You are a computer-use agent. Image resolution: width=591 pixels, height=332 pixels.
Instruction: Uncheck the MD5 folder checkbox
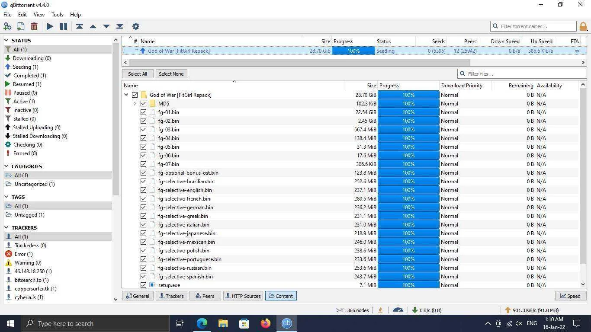coord(143,103)
